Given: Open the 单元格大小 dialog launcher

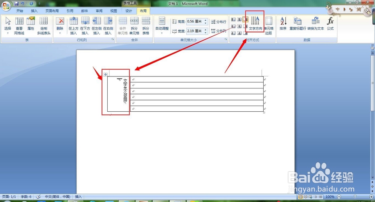Looking at the screenshot, I should [225, 40].
